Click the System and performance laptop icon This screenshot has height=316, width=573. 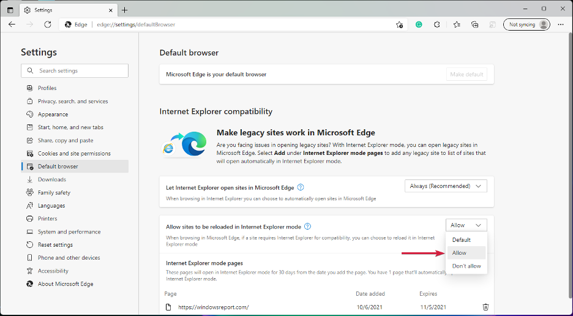point(29,232)
